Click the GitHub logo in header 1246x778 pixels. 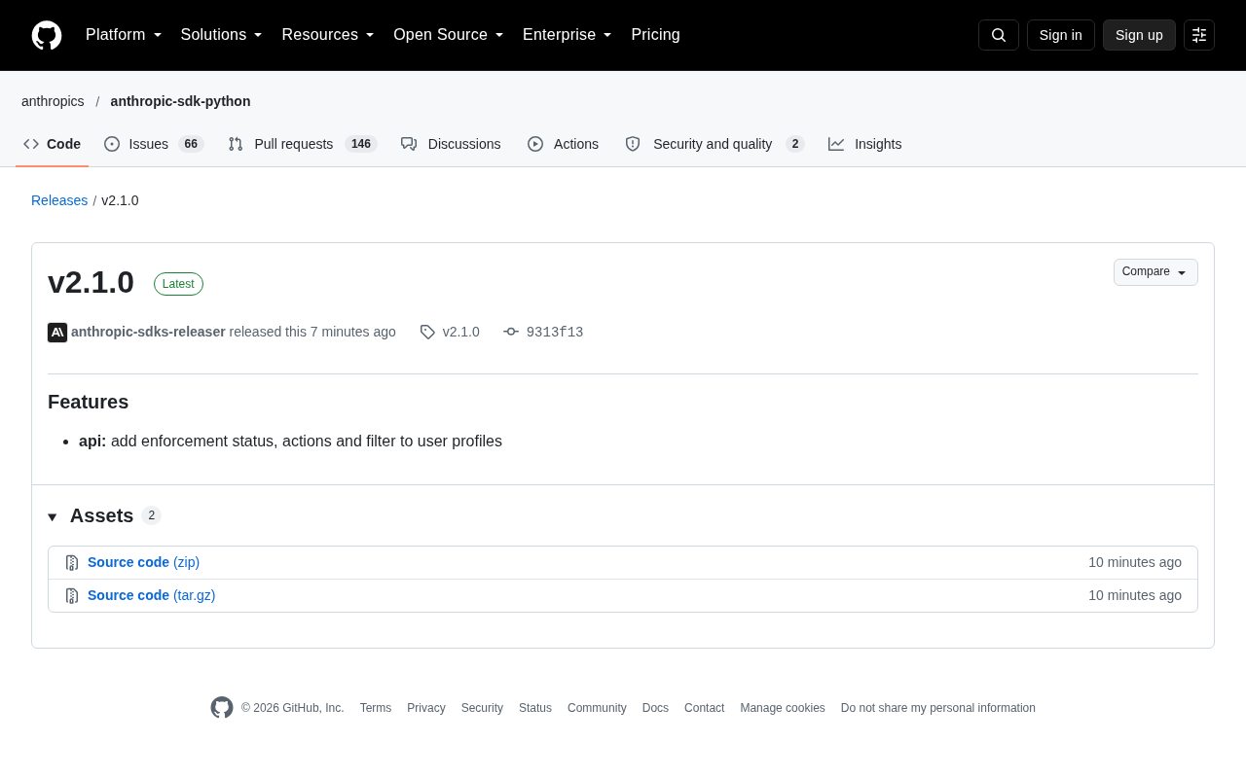(47, 35)
